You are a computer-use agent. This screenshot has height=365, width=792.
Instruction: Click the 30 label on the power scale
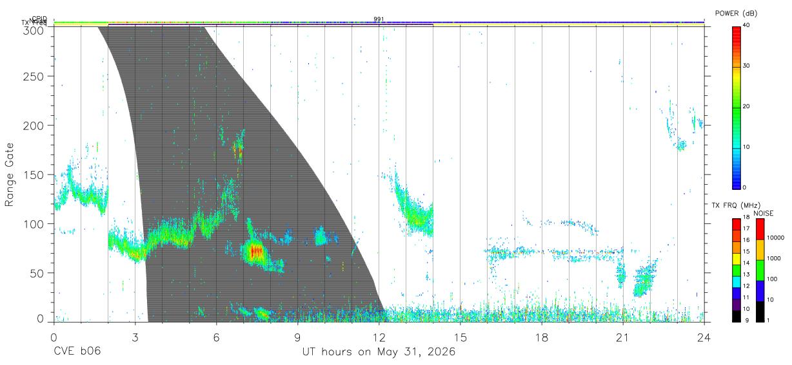747,66
